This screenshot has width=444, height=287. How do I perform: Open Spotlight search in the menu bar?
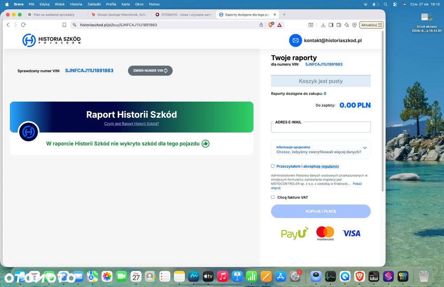[385, 4]
